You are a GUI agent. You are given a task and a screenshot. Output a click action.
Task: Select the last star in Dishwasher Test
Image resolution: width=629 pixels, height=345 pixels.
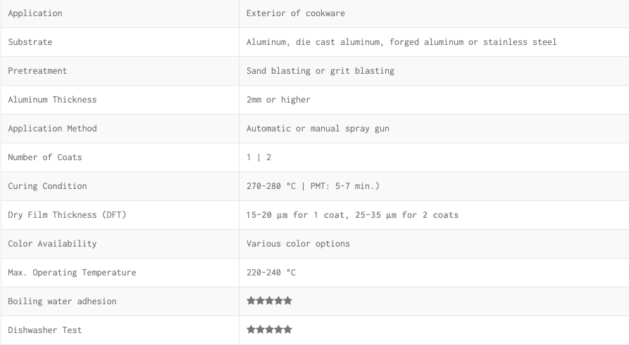[287, 330]
